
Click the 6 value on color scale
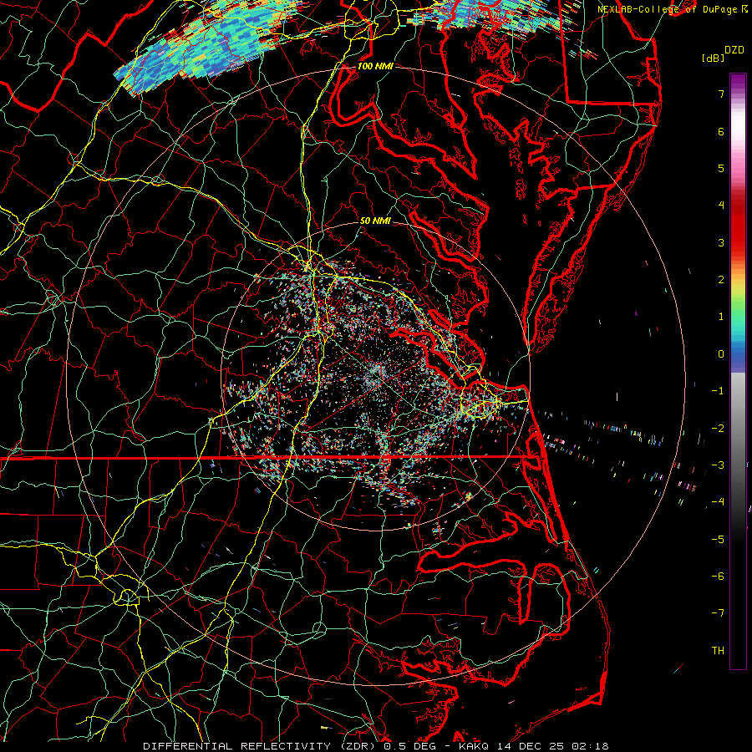721,131
